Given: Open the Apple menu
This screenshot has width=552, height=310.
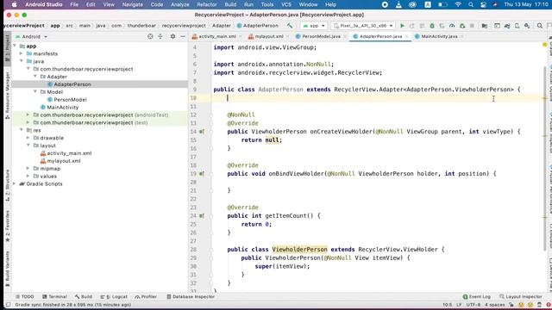Looking at the screenshot, I should (14, 4).
